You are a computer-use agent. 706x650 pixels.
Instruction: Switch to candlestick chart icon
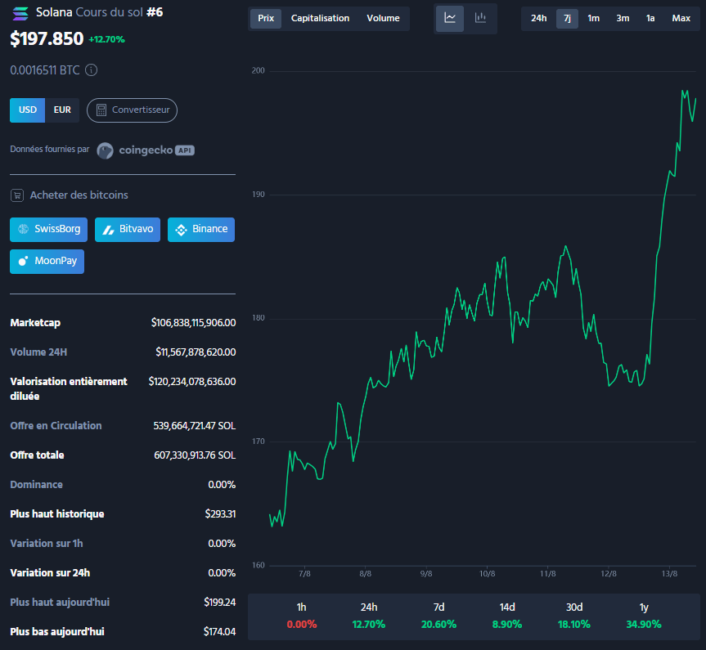[x=480, y=18]
